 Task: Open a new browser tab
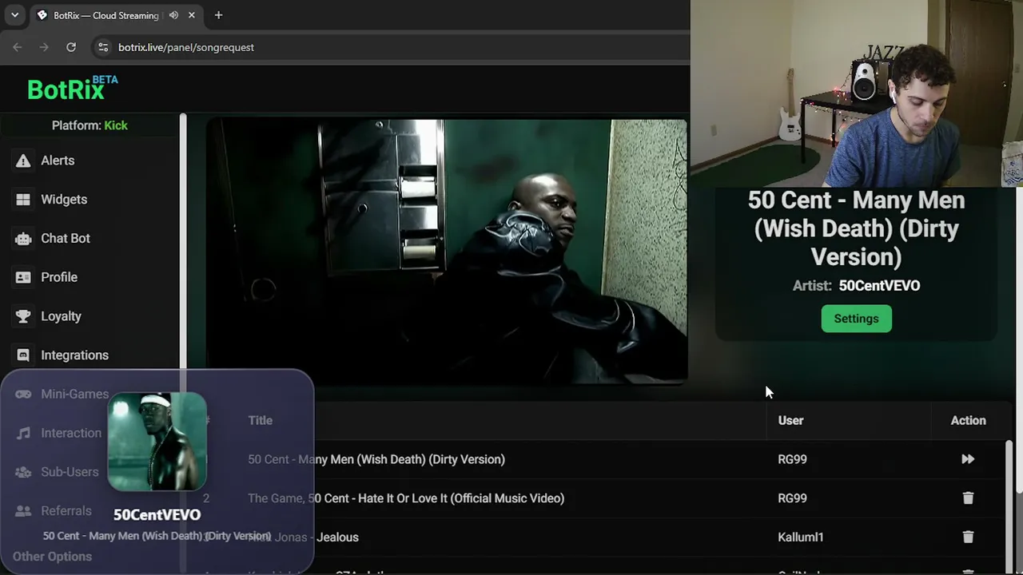click(x=218, y=15)
